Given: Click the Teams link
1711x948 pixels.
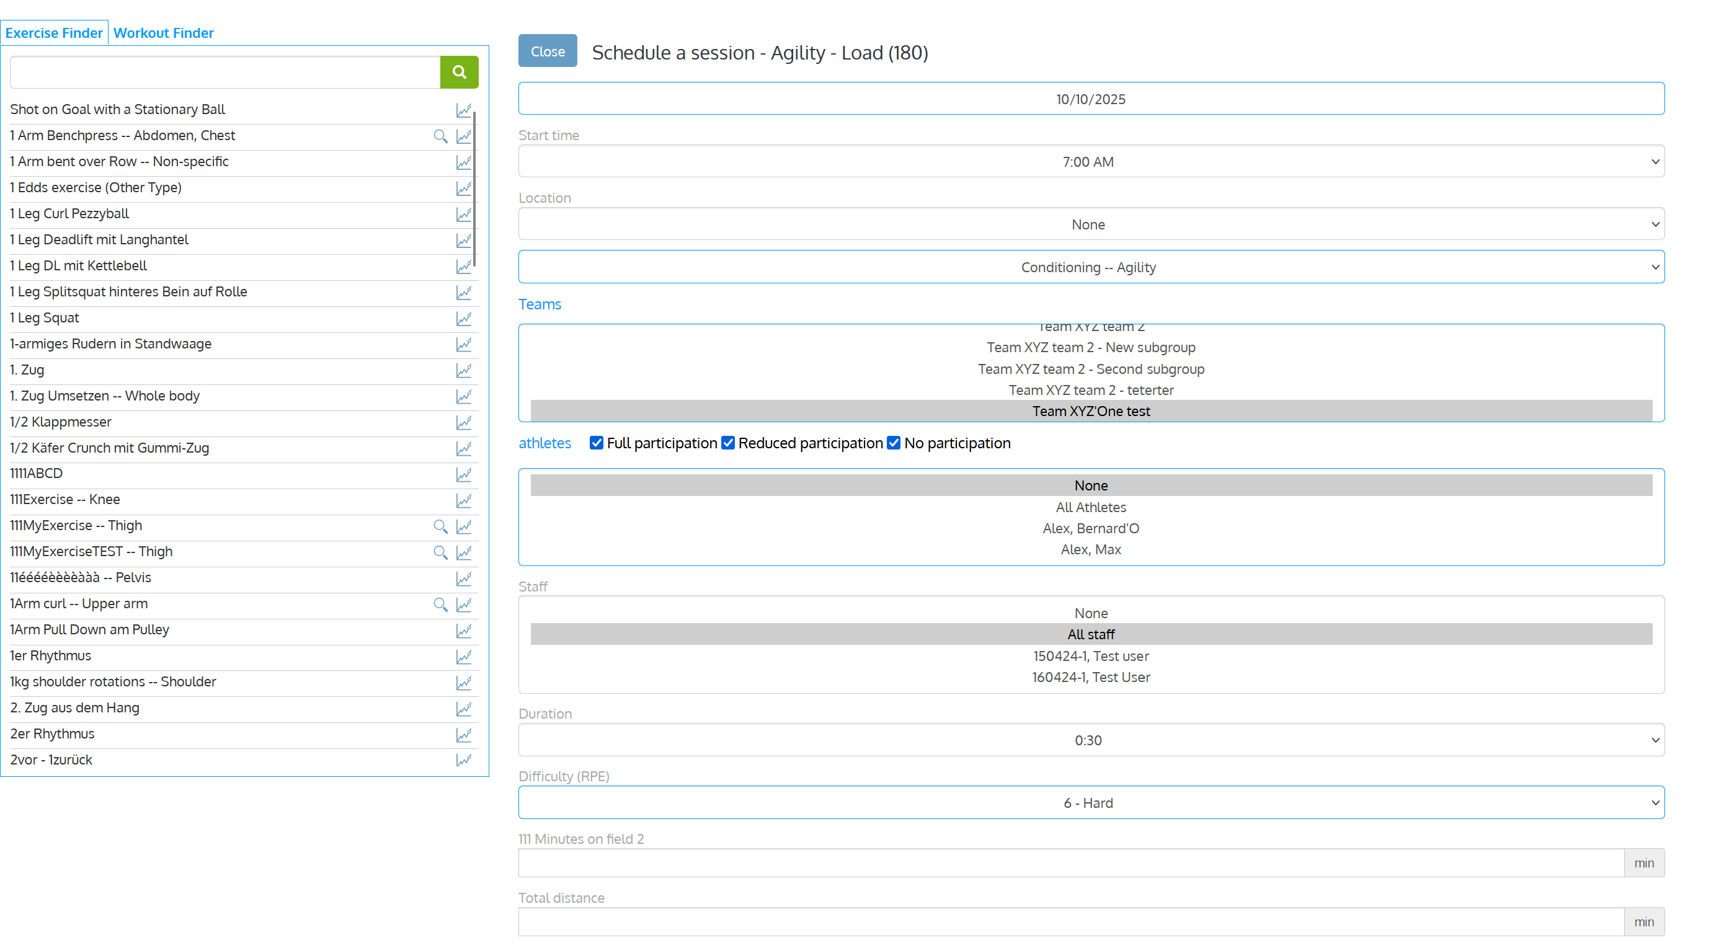Looking at the screenshot, I should [x=540, y=304].
